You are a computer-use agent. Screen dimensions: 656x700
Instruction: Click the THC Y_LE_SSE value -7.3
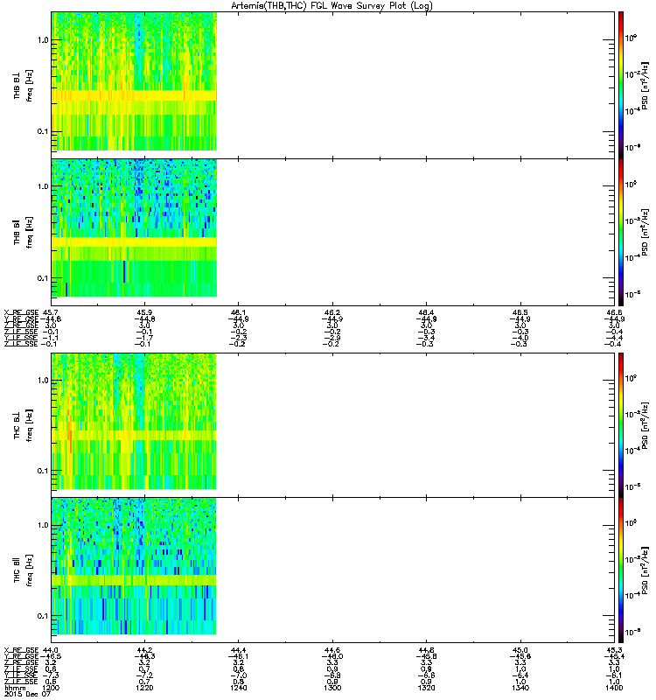[50, 675]
